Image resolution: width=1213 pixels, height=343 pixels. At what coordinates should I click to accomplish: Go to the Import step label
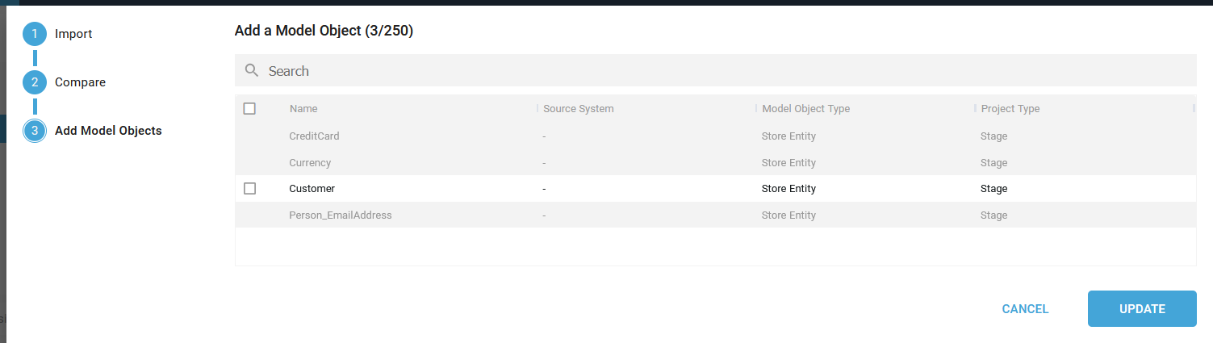click(x=73, y=34)
